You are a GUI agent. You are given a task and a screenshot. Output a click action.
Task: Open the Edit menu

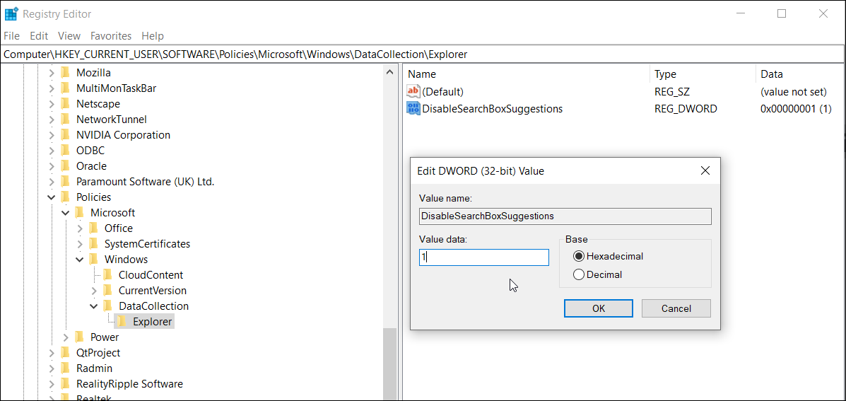(x=39, y=36)
